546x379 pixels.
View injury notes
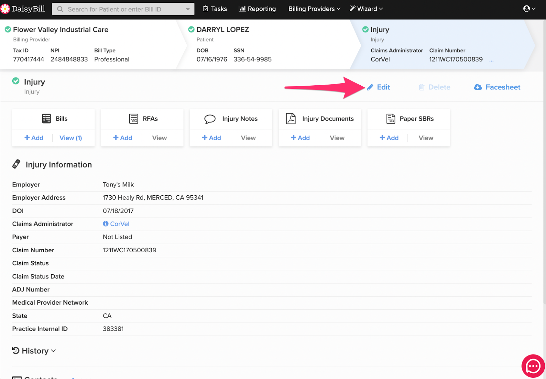tap(248, 138)
